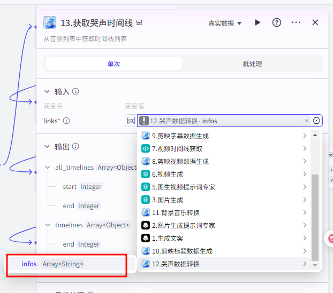Click the dropdown list vertical scrollbar
Image resolution: width=333 pixels, height=293 pixels.
point(315,213)
